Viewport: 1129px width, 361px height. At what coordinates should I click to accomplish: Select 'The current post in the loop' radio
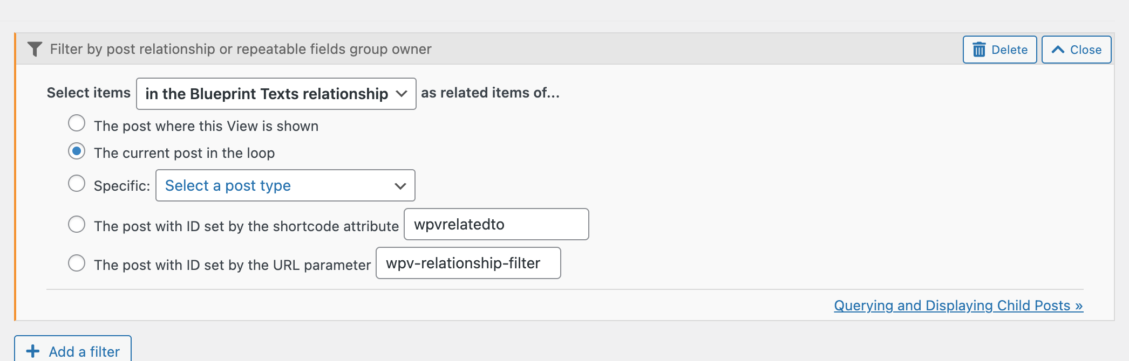(x=77, y=151)
